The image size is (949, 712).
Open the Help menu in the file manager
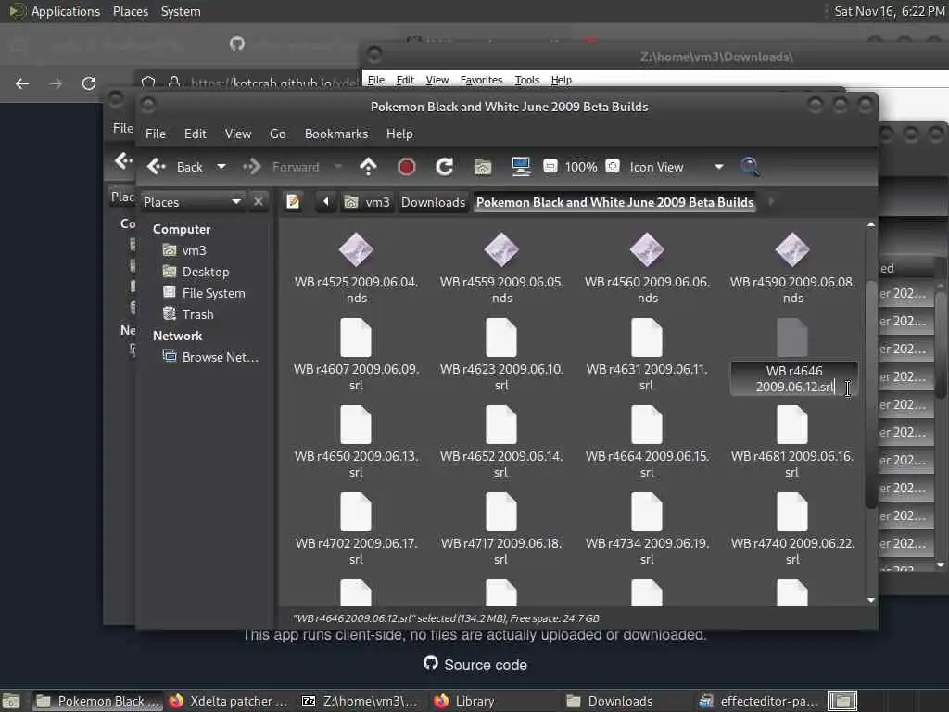[x=399, y=133]
